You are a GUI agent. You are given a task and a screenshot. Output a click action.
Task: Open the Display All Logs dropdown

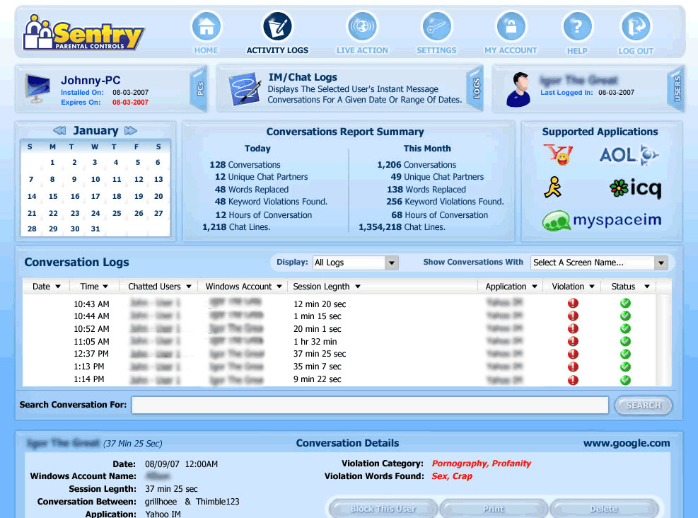click(x=355, y=263)
